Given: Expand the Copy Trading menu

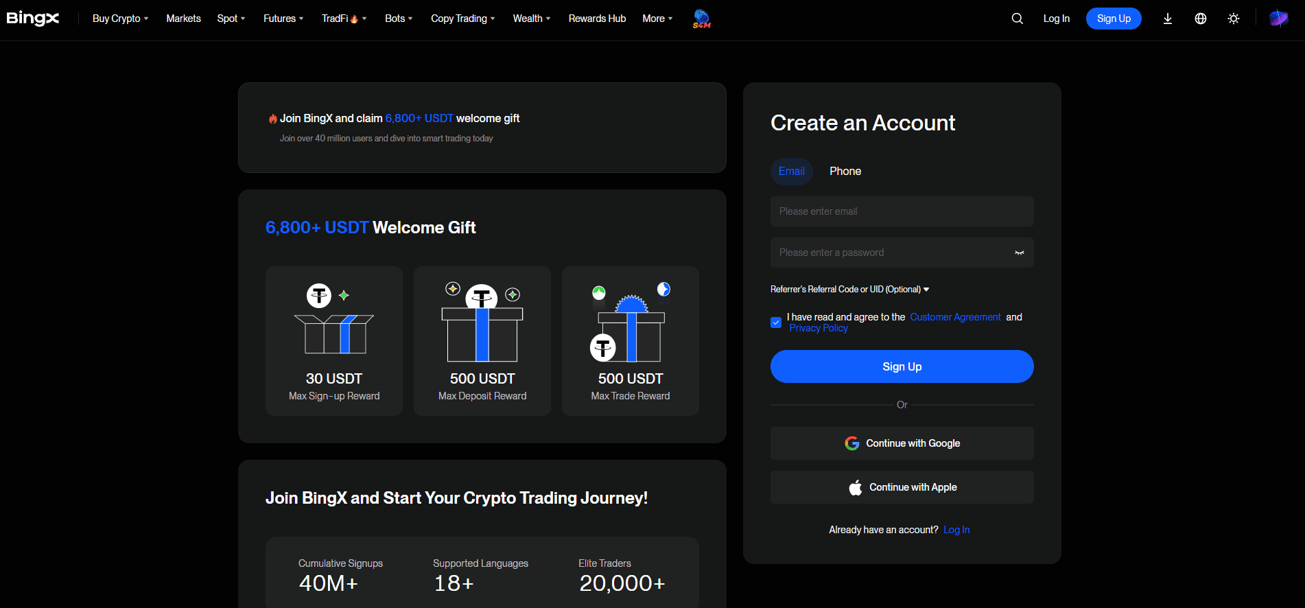Looking at the screenshot, I should (x=462, y=19).
